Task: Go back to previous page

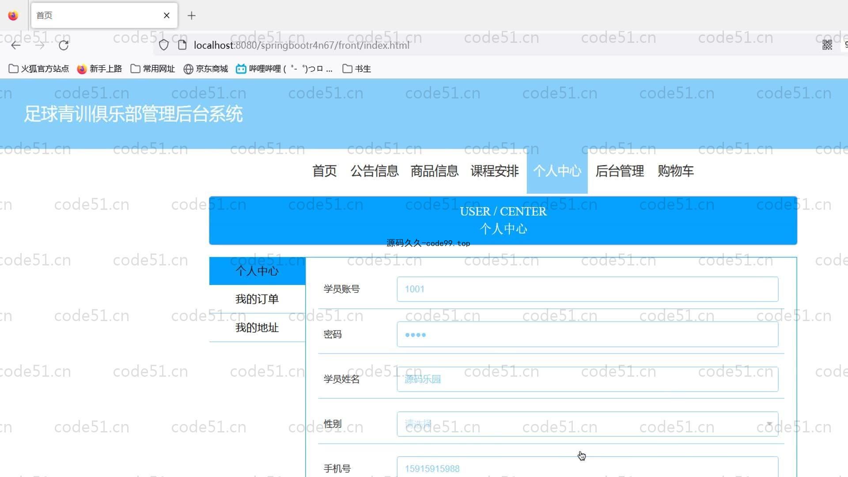Action: pos(16,45)
